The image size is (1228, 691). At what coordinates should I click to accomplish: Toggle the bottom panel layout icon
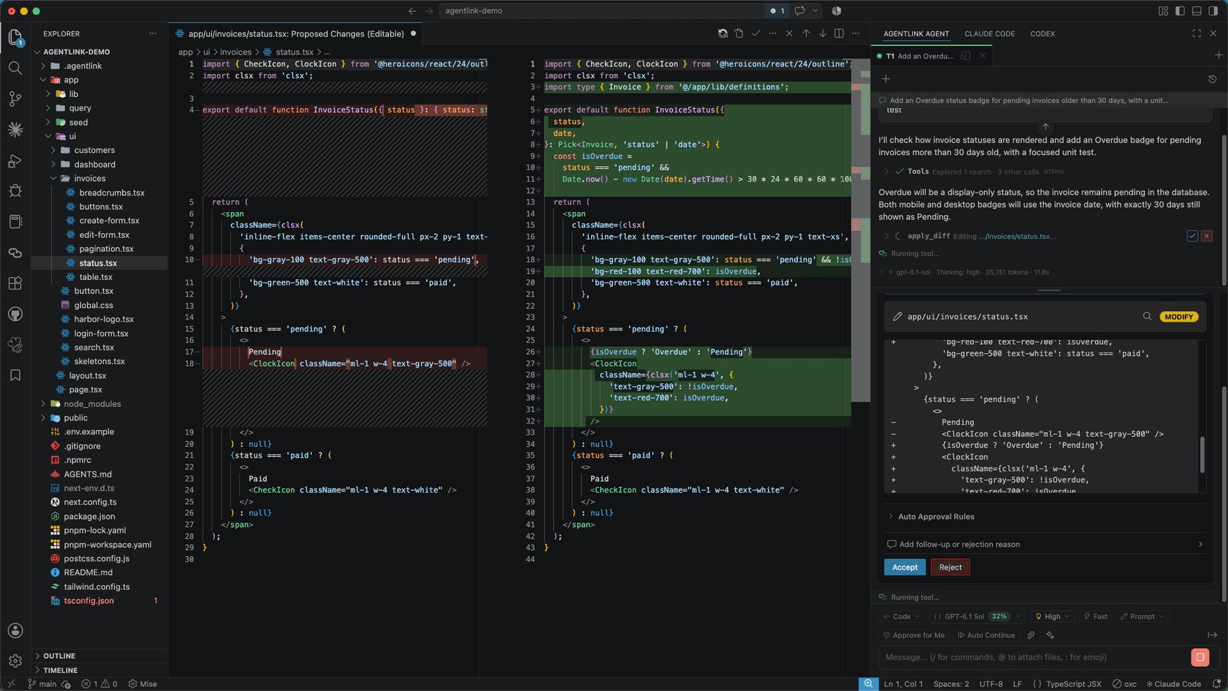1197,11
